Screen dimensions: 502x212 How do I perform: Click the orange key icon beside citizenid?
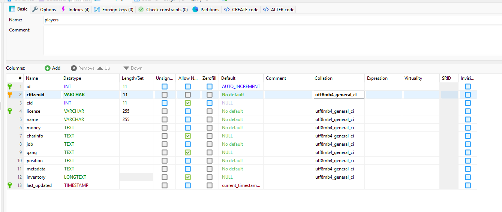click(10, 95)
